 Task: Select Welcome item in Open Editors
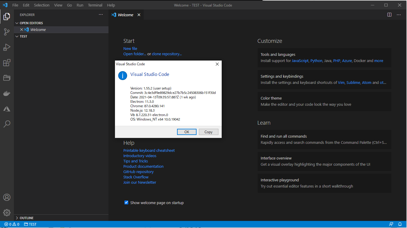click(x=61, y=30)
